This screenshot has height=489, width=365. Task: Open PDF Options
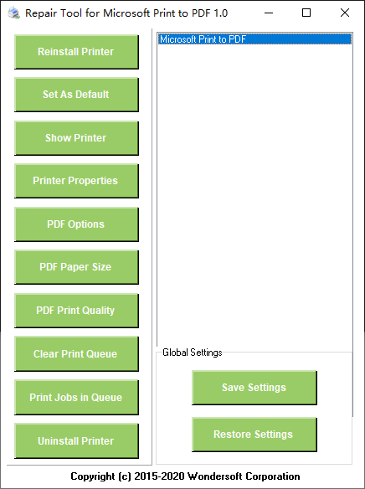76,224
